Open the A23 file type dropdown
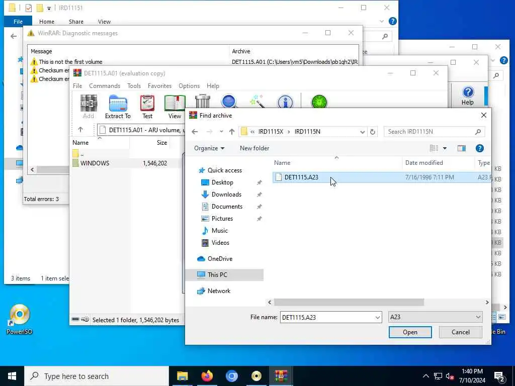 tap(478, 317)
